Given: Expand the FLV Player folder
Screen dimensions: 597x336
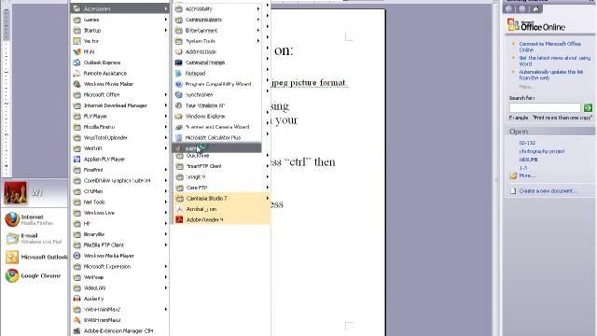Looking at the screenshot, I should click(119, 116).
